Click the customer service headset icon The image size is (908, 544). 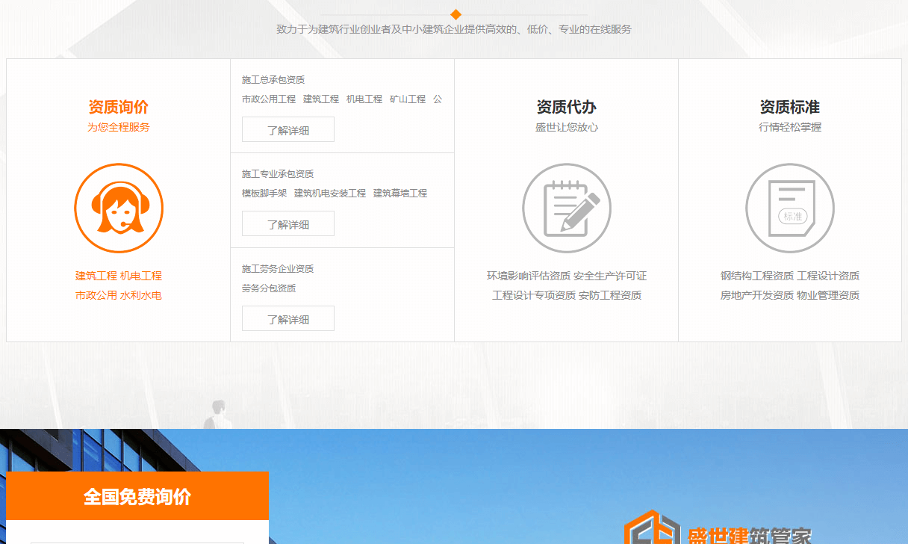[118, 208]
